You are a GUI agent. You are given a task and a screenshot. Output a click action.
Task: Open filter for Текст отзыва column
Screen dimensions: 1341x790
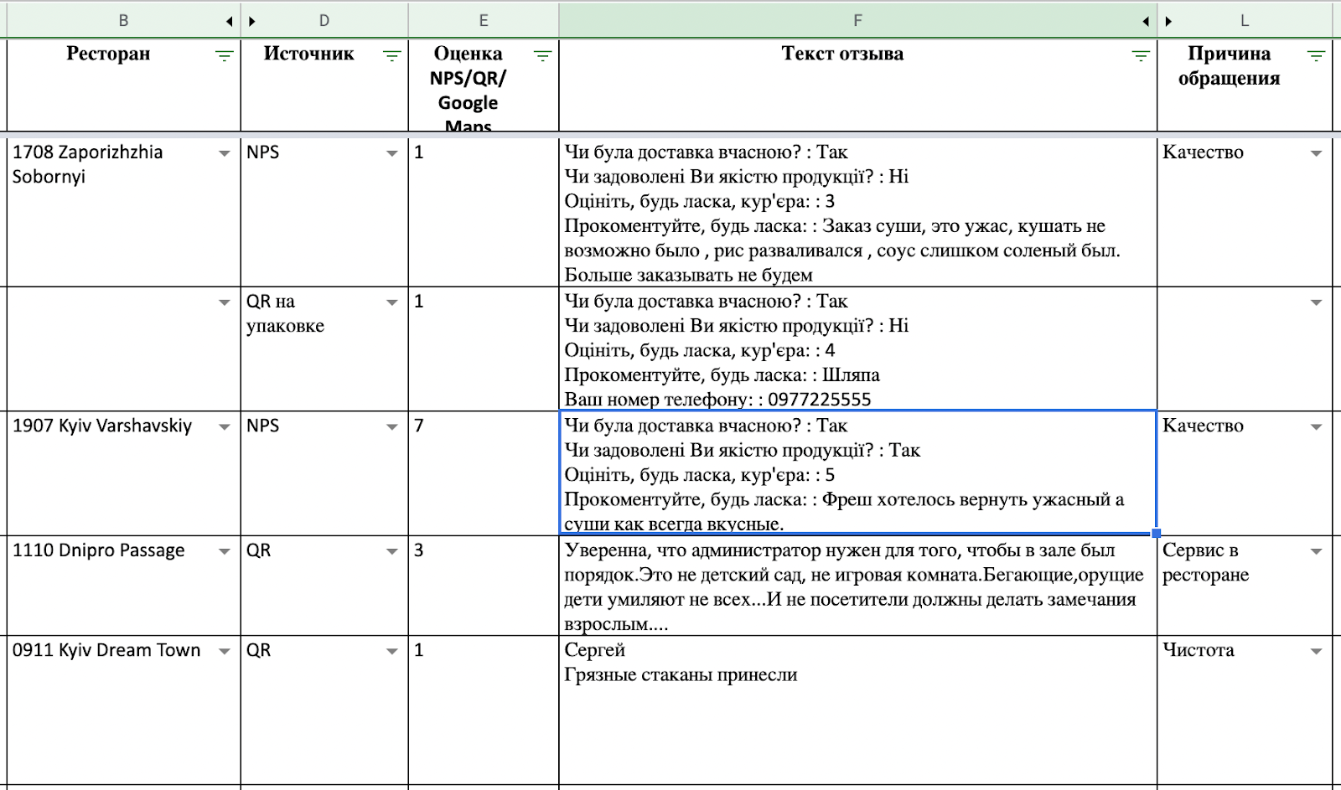coord(1141,56)
